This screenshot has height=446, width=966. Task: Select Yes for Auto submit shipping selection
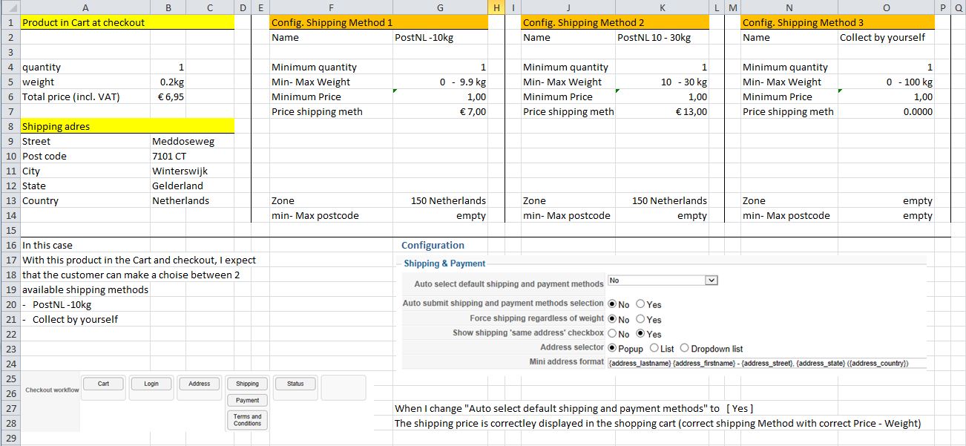coord(641,304)
